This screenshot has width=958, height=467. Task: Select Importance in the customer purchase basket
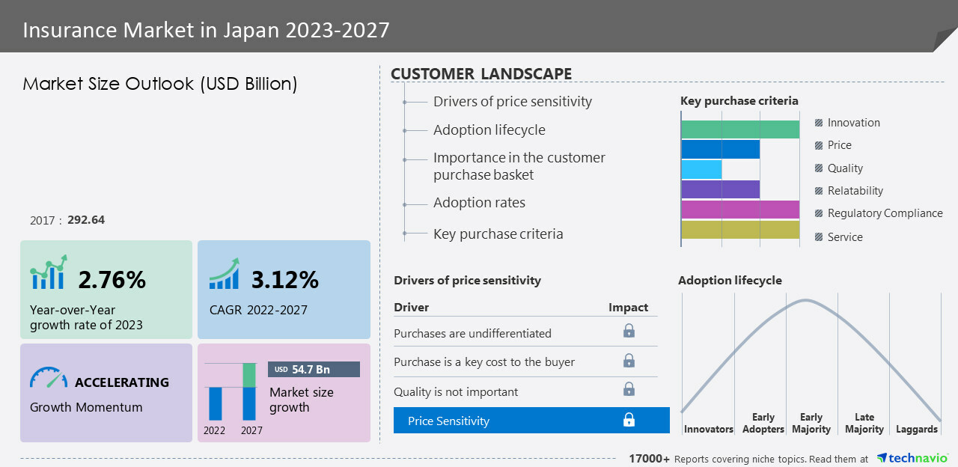tap(519, 166)
